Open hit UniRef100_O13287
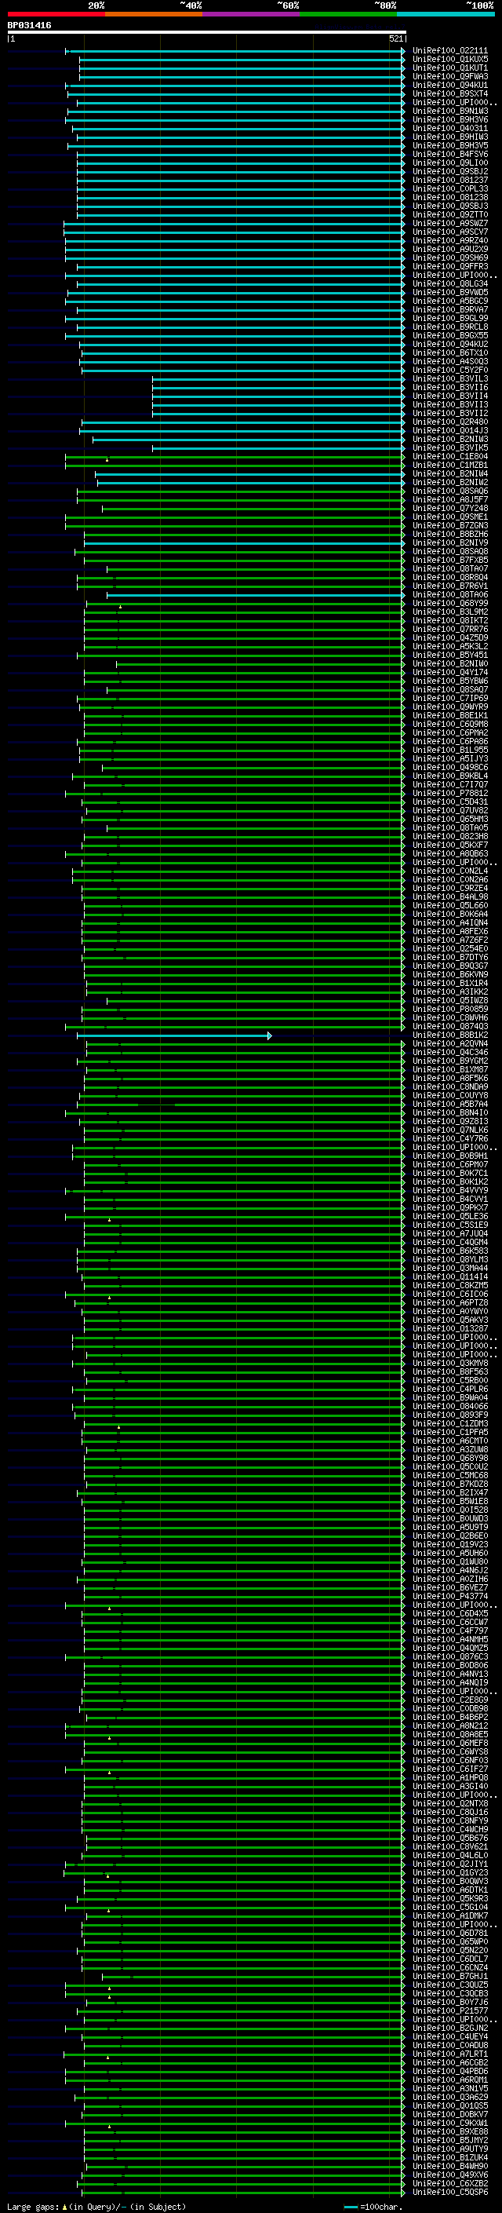The image size is (502, 2213). pos(449,1328)
